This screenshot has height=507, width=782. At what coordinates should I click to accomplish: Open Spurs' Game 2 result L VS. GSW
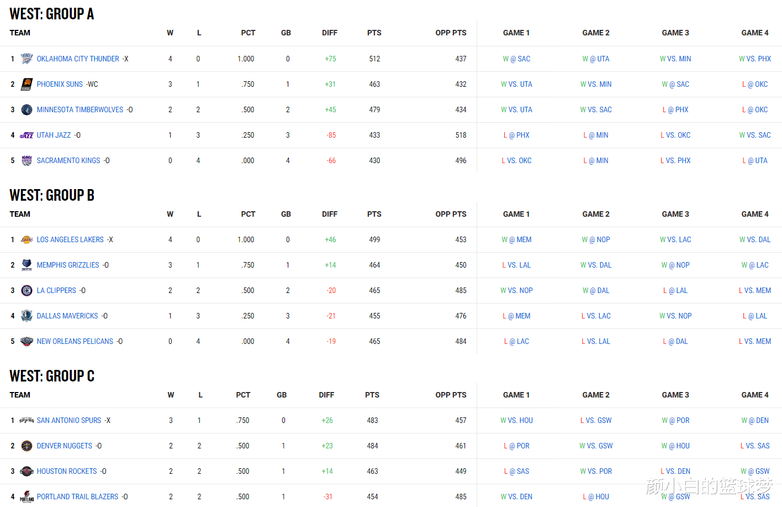(x=596, y=420)
